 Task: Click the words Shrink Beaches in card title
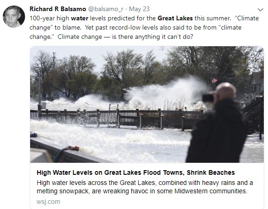211,172
